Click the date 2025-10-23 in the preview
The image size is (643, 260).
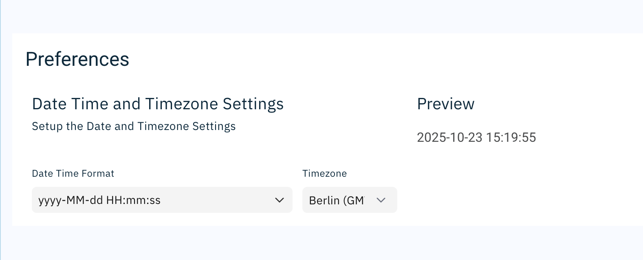pyautogui.click(x=449, y=137)
